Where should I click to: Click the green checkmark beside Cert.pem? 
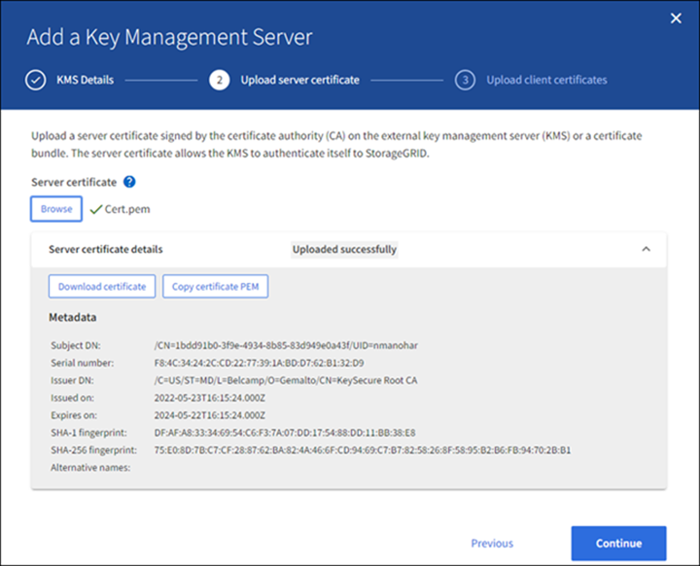95,208
